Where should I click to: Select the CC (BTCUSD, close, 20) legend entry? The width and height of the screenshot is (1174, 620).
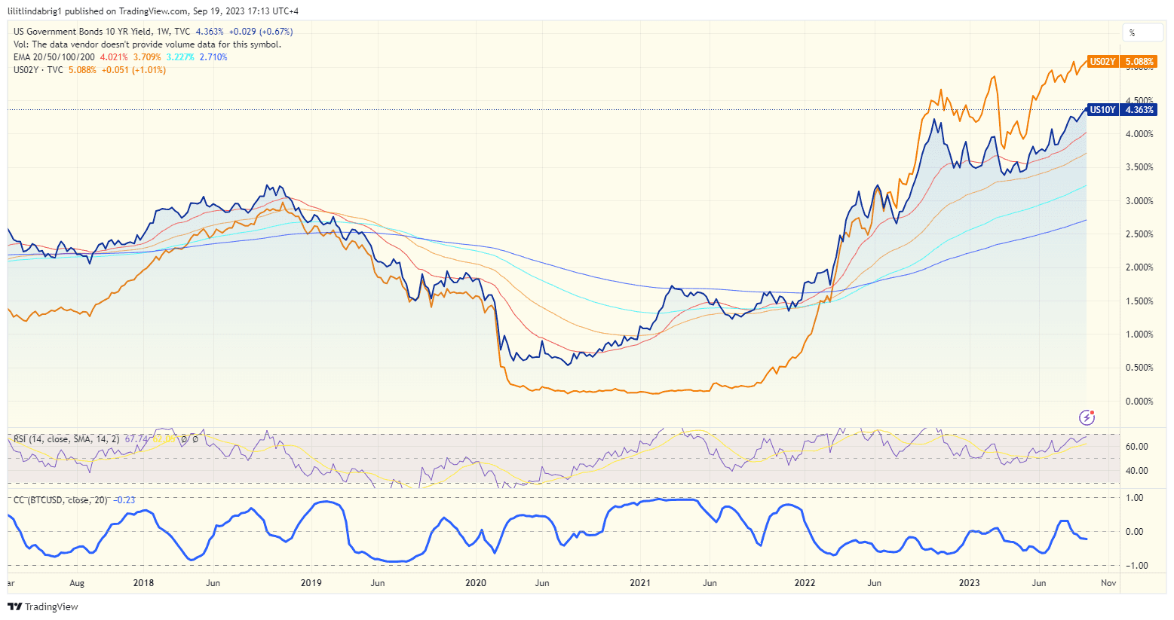pyautogui.click(x=60, y=499)
